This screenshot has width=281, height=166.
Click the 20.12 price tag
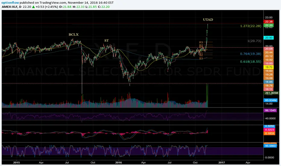click(x=269, y=56)
